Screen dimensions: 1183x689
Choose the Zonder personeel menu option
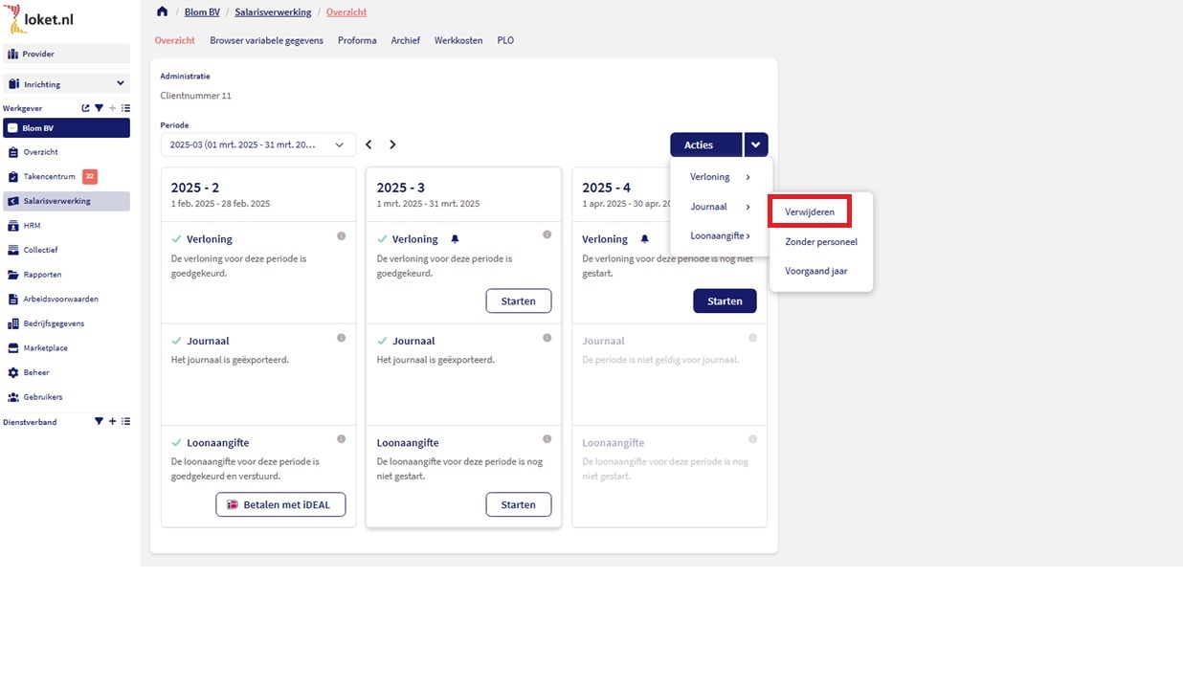click(x=820, y=242)
